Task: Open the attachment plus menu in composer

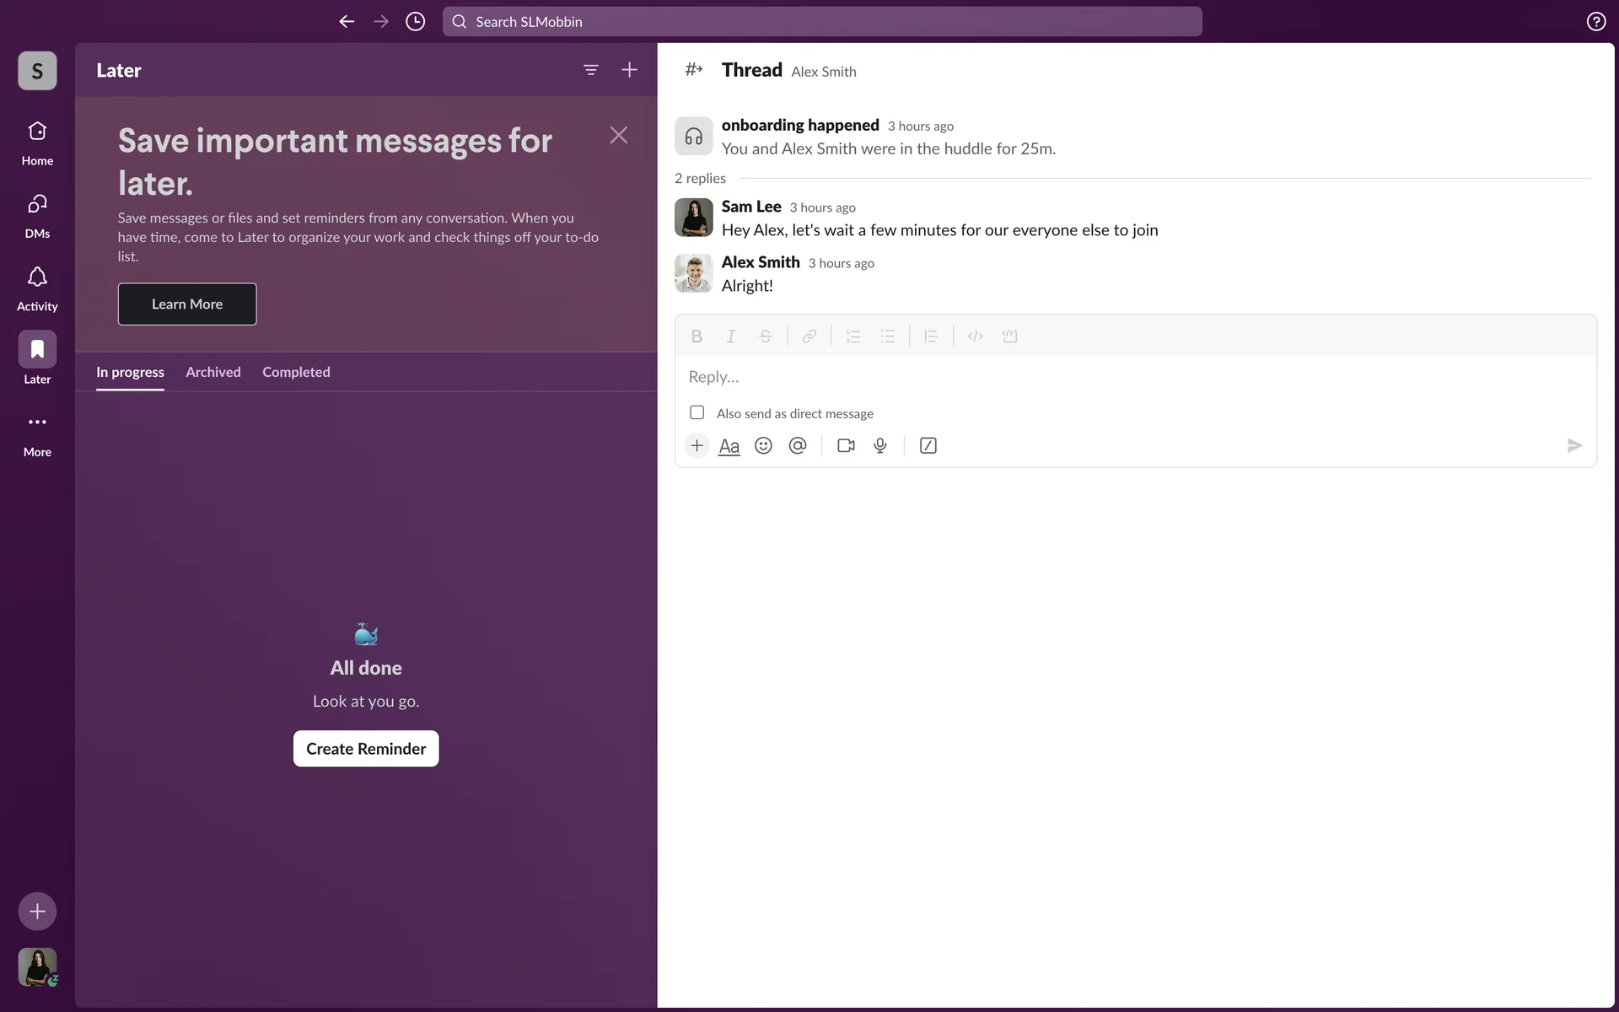Action: [x=697, y=445]
